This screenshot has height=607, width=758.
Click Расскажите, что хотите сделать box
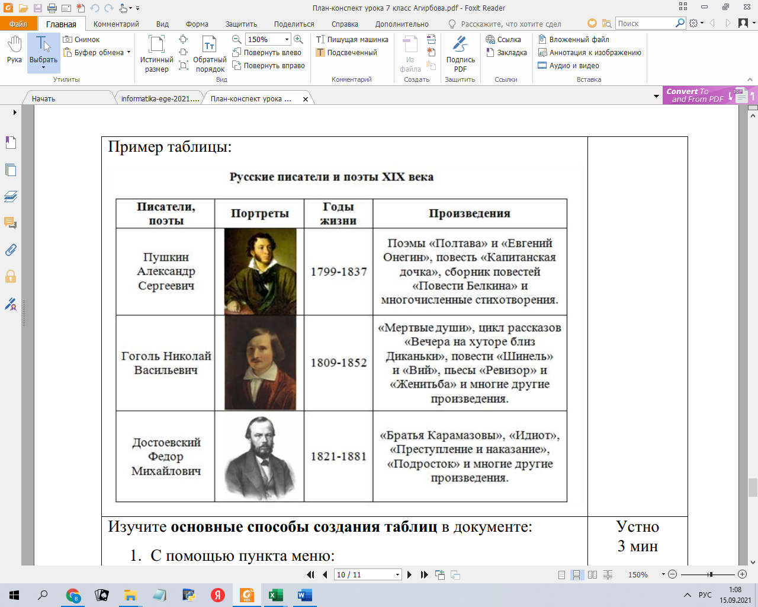pyautogui.click(x=505, y=24)
